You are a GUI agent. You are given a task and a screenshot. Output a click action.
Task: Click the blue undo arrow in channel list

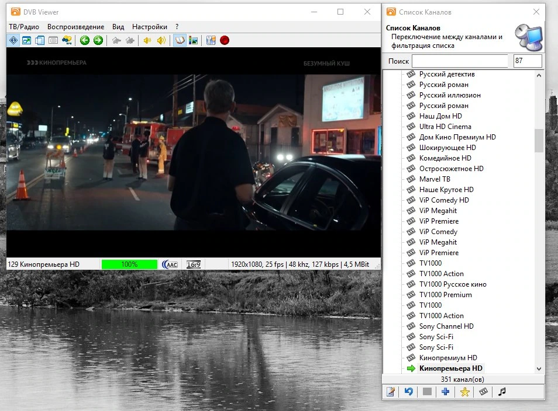tap(408, 392)
